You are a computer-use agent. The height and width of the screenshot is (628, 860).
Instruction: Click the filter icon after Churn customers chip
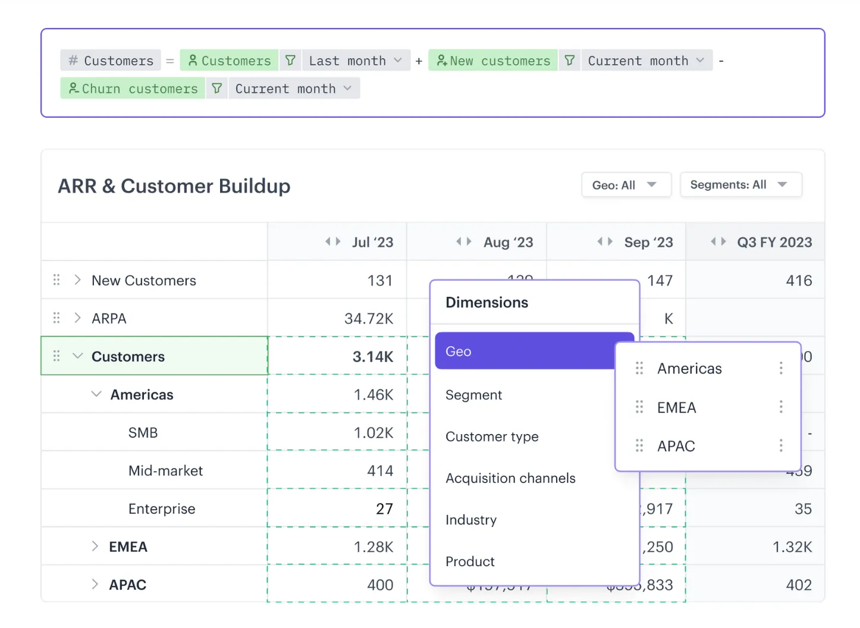tap(217, 89)
